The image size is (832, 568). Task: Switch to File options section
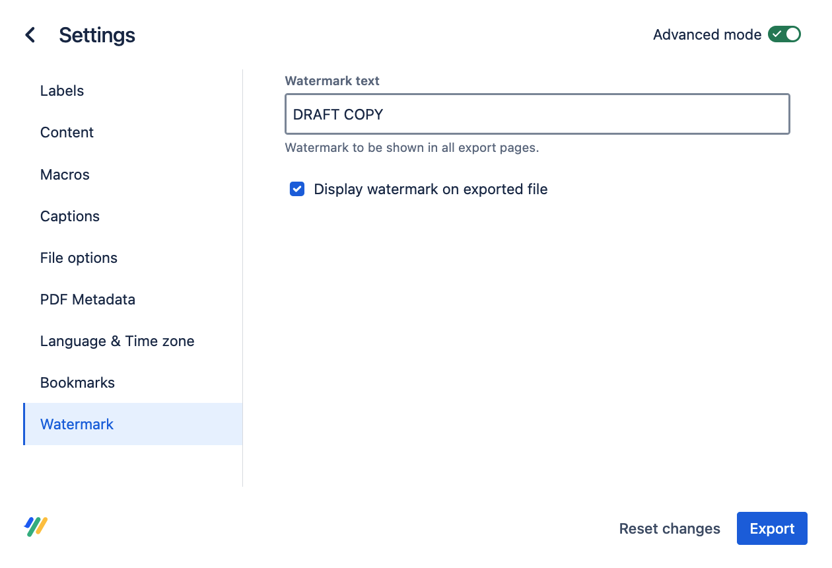[79, 258]
